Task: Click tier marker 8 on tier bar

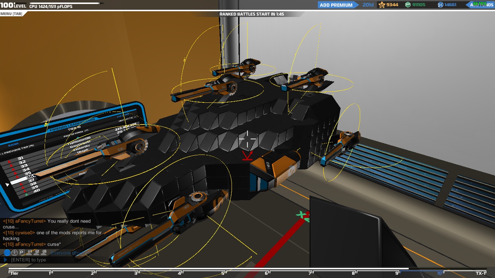Action: point(354,273)
